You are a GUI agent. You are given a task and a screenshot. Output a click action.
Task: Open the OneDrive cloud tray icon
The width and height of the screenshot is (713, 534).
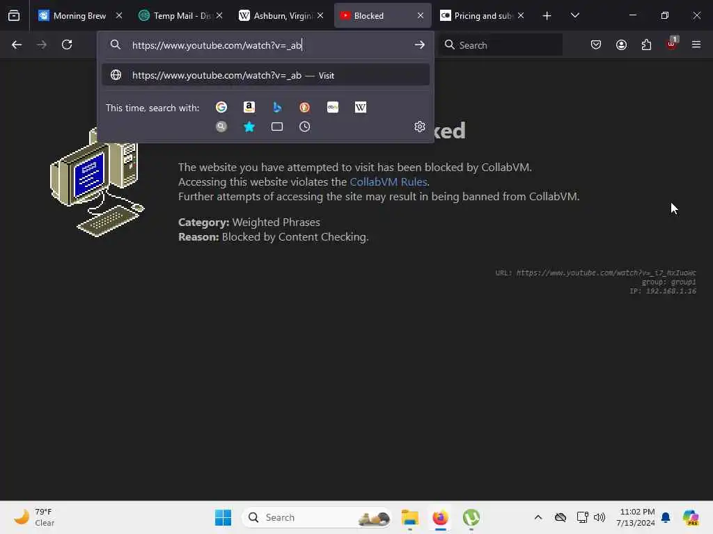click(561, 517)
